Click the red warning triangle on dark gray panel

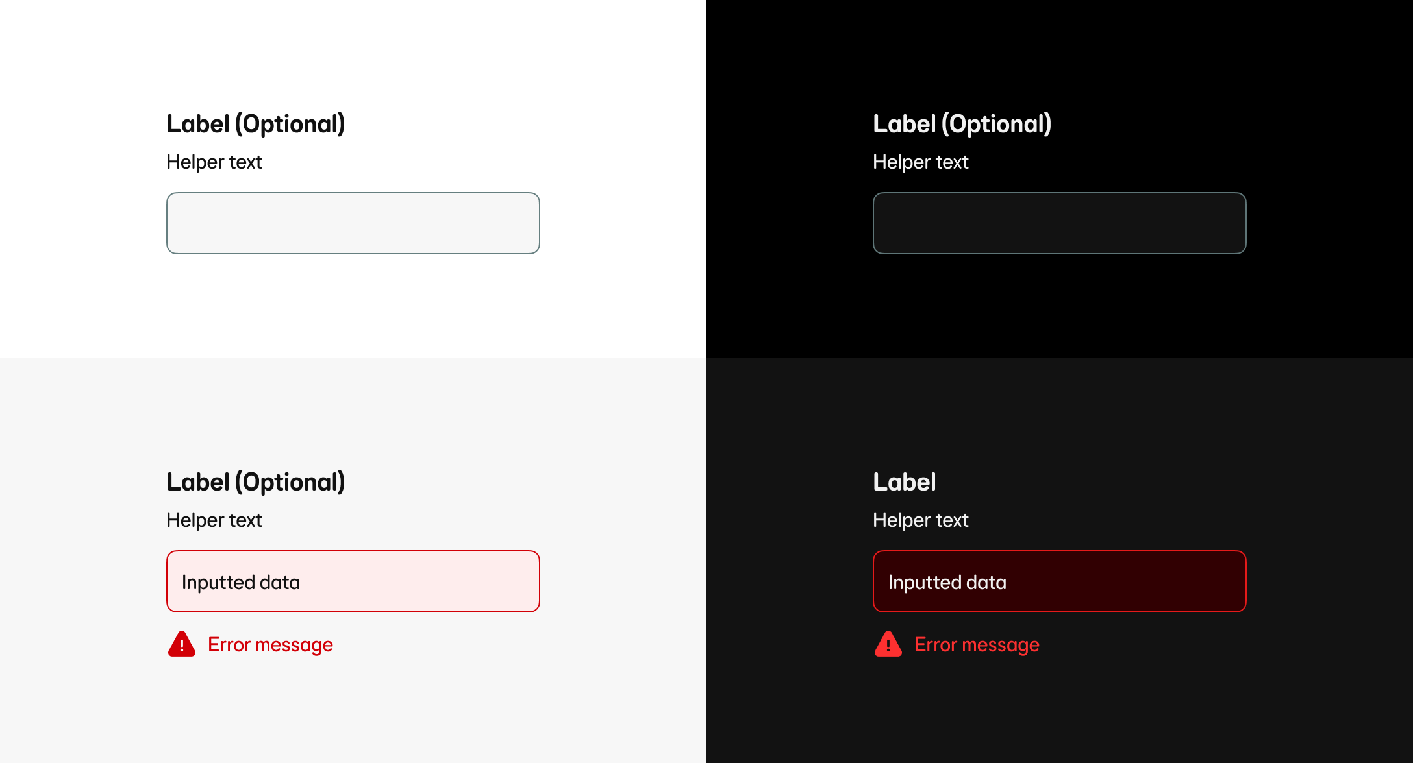point(888,644)
